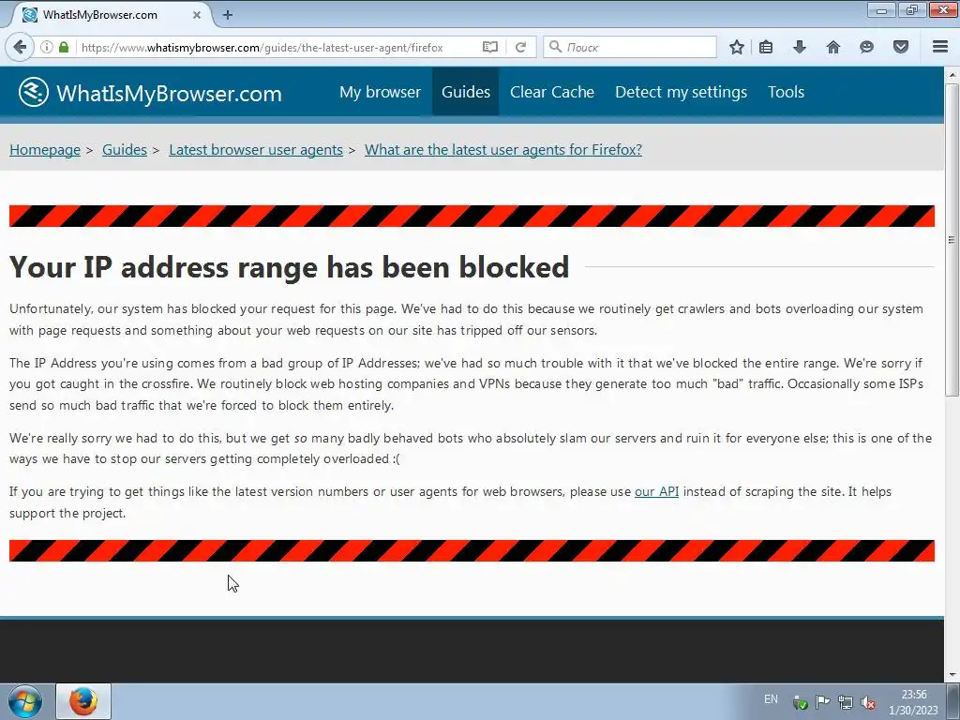The width and height of the screenshot is (960, 720).
Task: Open the My browser nav item
Action: [x=380, y=92]
